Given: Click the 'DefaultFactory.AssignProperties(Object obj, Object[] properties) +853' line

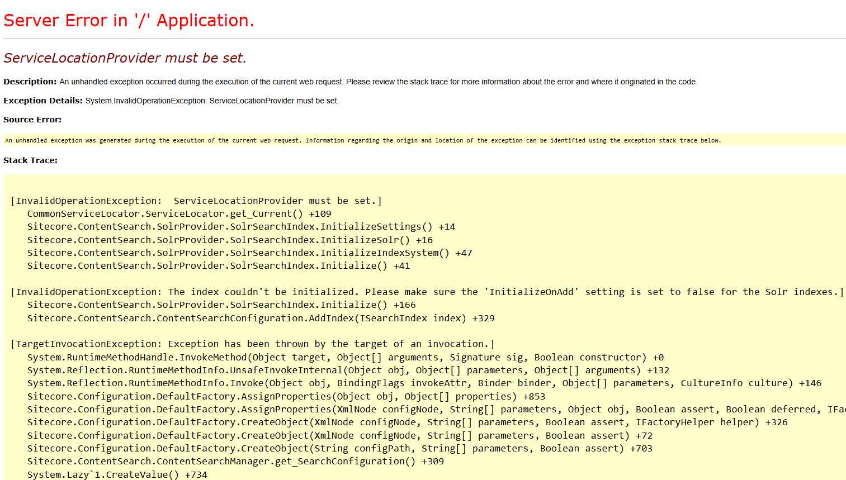Looking at the screenshot, I should pos(286,396).
